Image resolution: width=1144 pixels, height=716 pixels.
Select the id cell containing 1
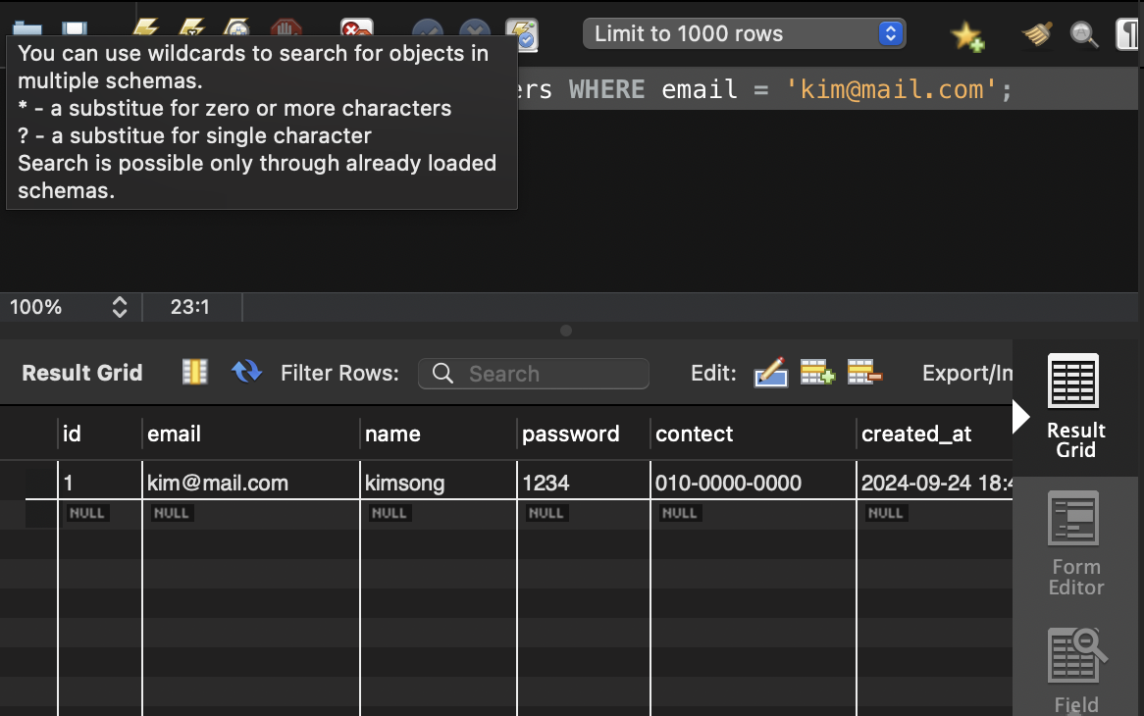[x=99, y=483]
